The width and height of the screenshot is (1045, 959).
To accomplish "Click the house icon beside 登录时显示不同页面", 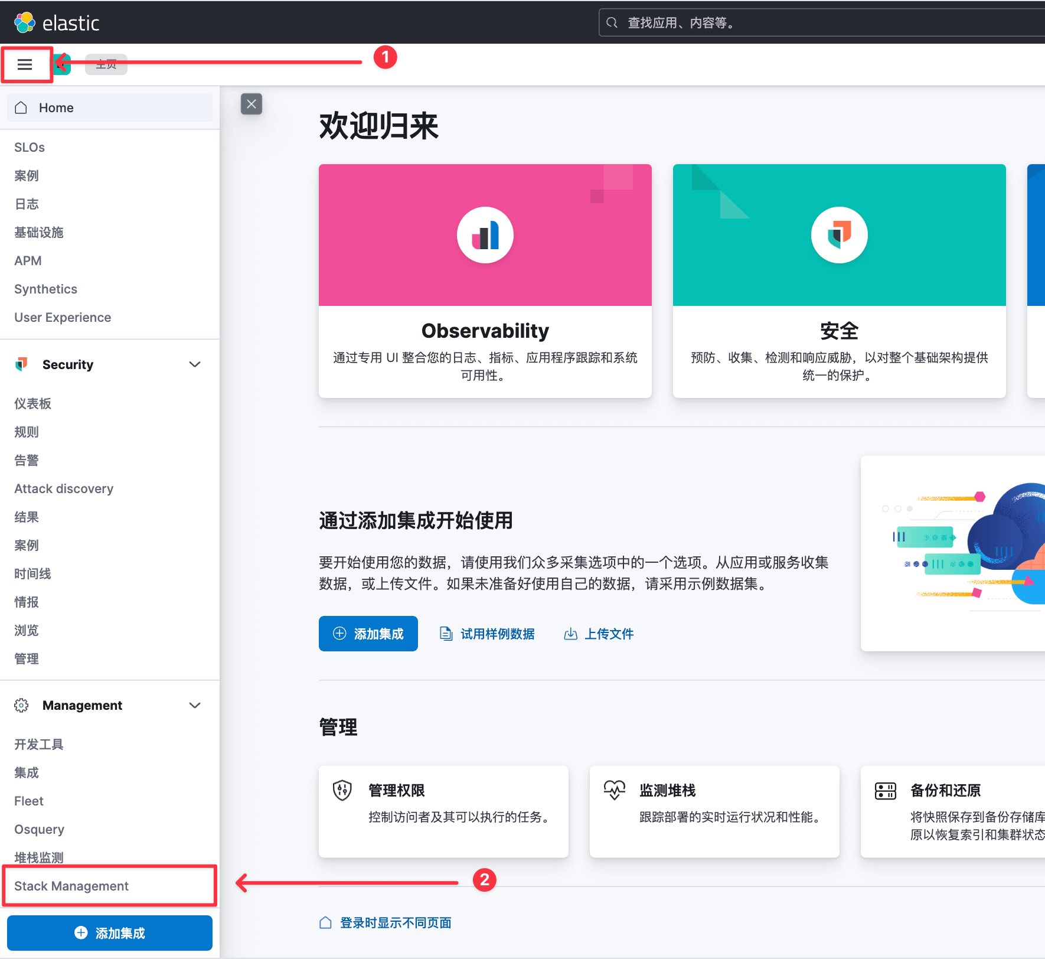I will tap(325, 922).
